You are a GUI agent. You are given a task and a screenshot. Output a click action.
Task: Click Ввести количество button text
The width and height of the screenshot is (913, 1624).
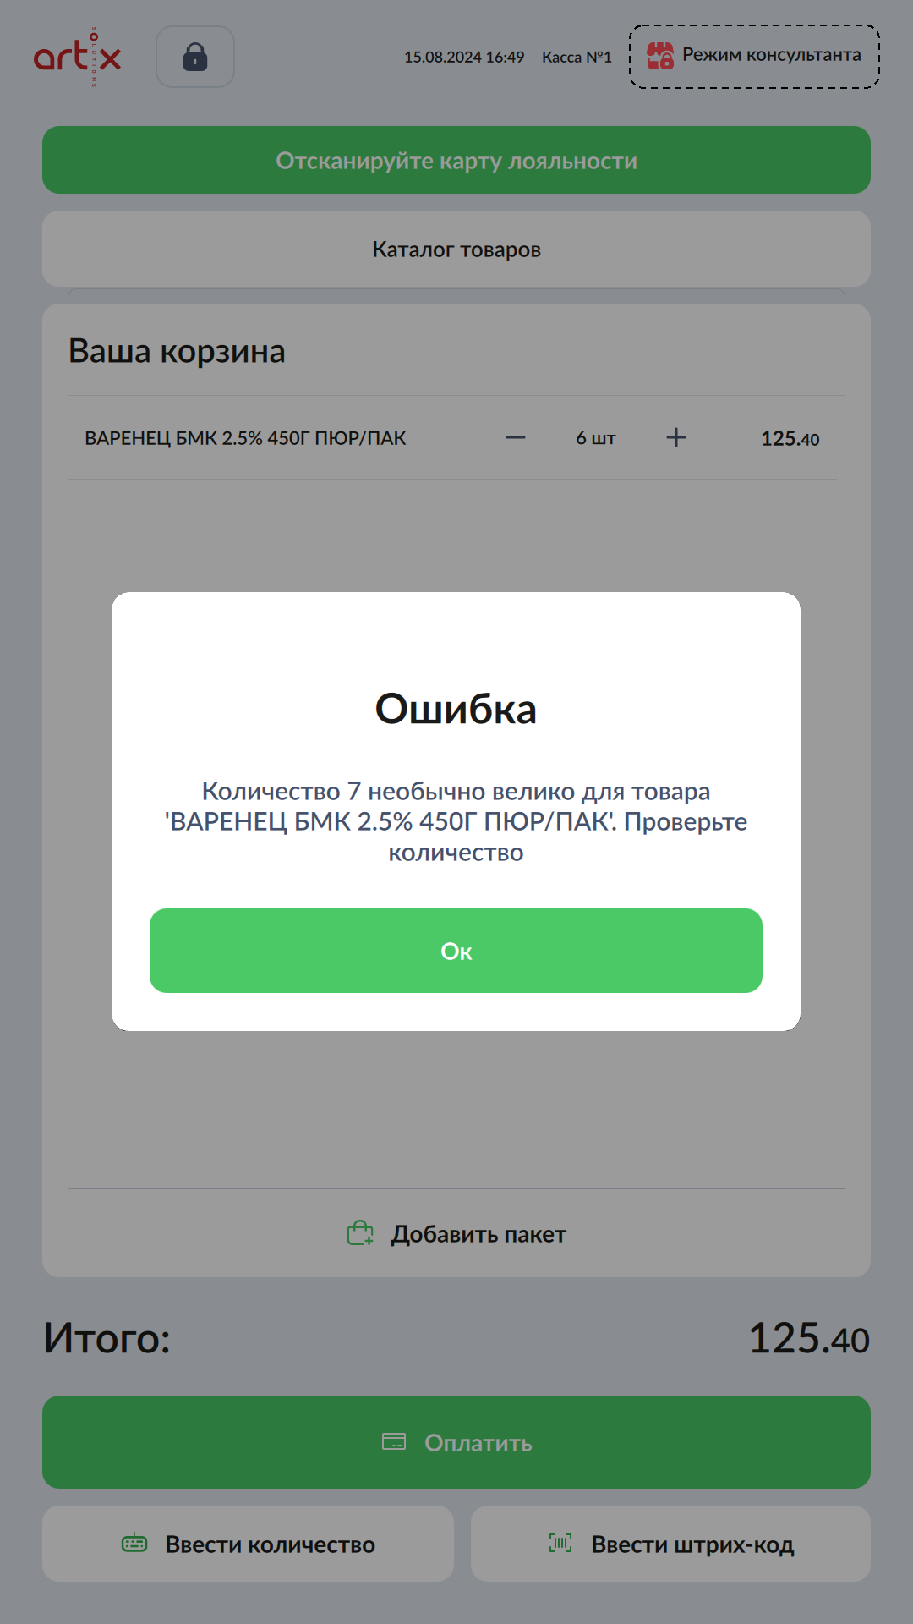click(271, 1544)
